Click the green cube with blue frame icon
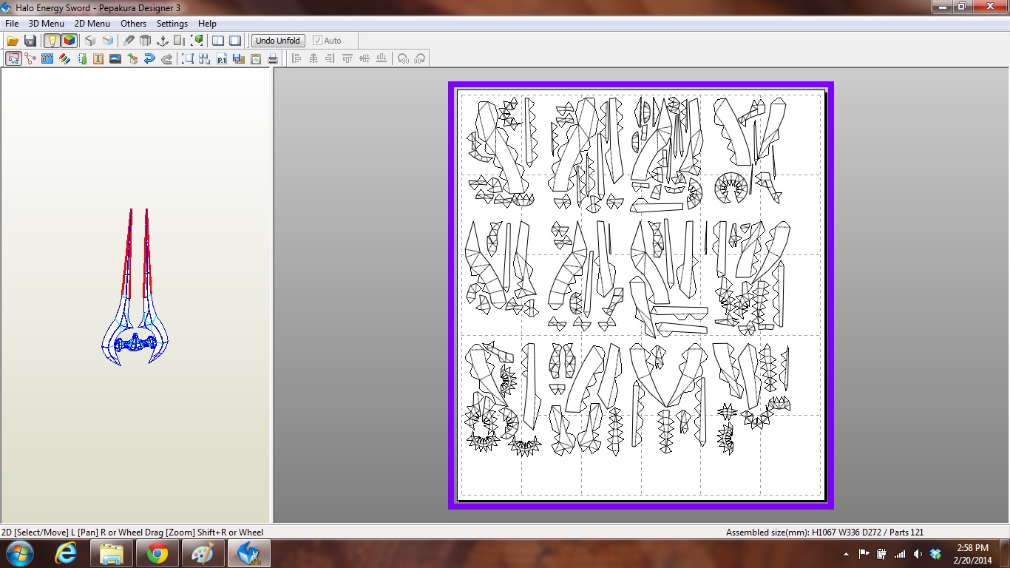 pyautogui.click(x=197, y=41)
